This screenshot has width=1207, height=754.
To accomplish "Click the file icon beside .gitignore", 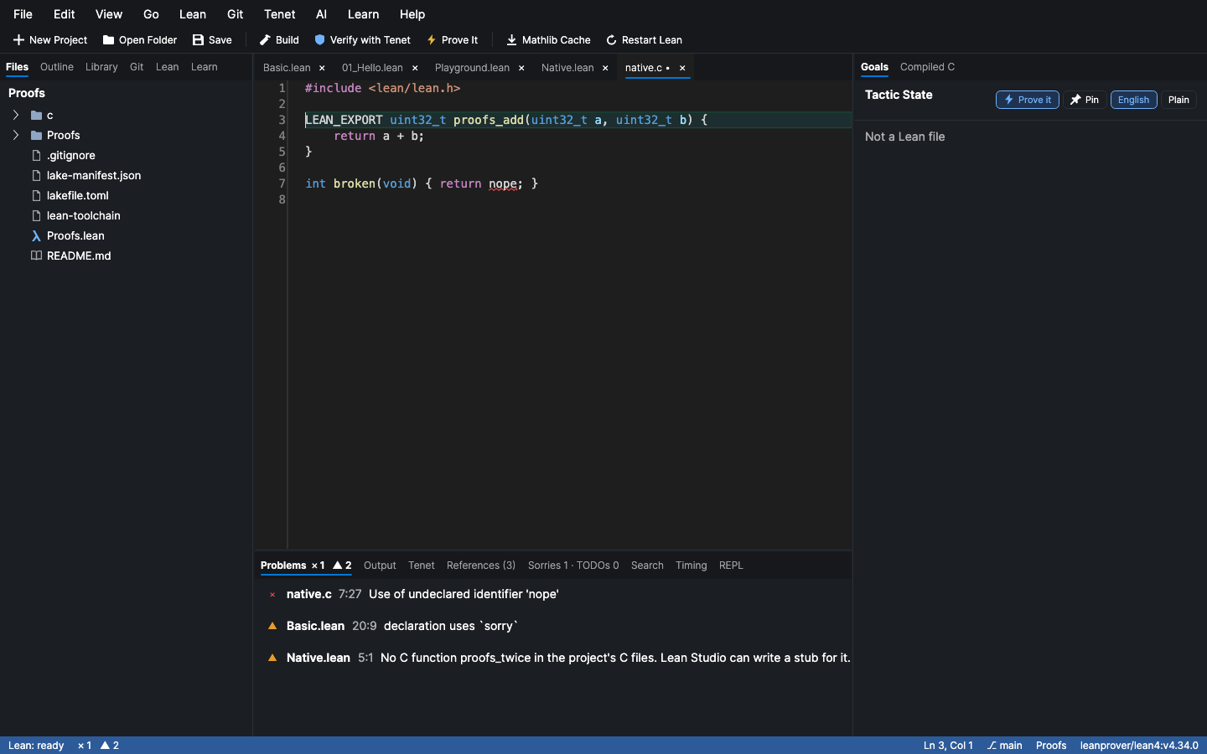I will (x=36, y=156).
